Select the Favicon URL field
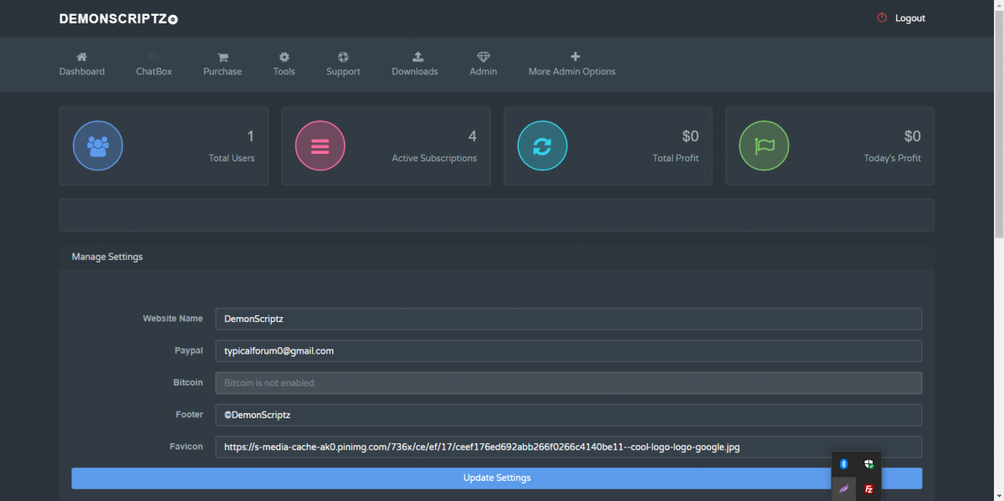Screen dimensions: 1004x501 pos(568,447)
